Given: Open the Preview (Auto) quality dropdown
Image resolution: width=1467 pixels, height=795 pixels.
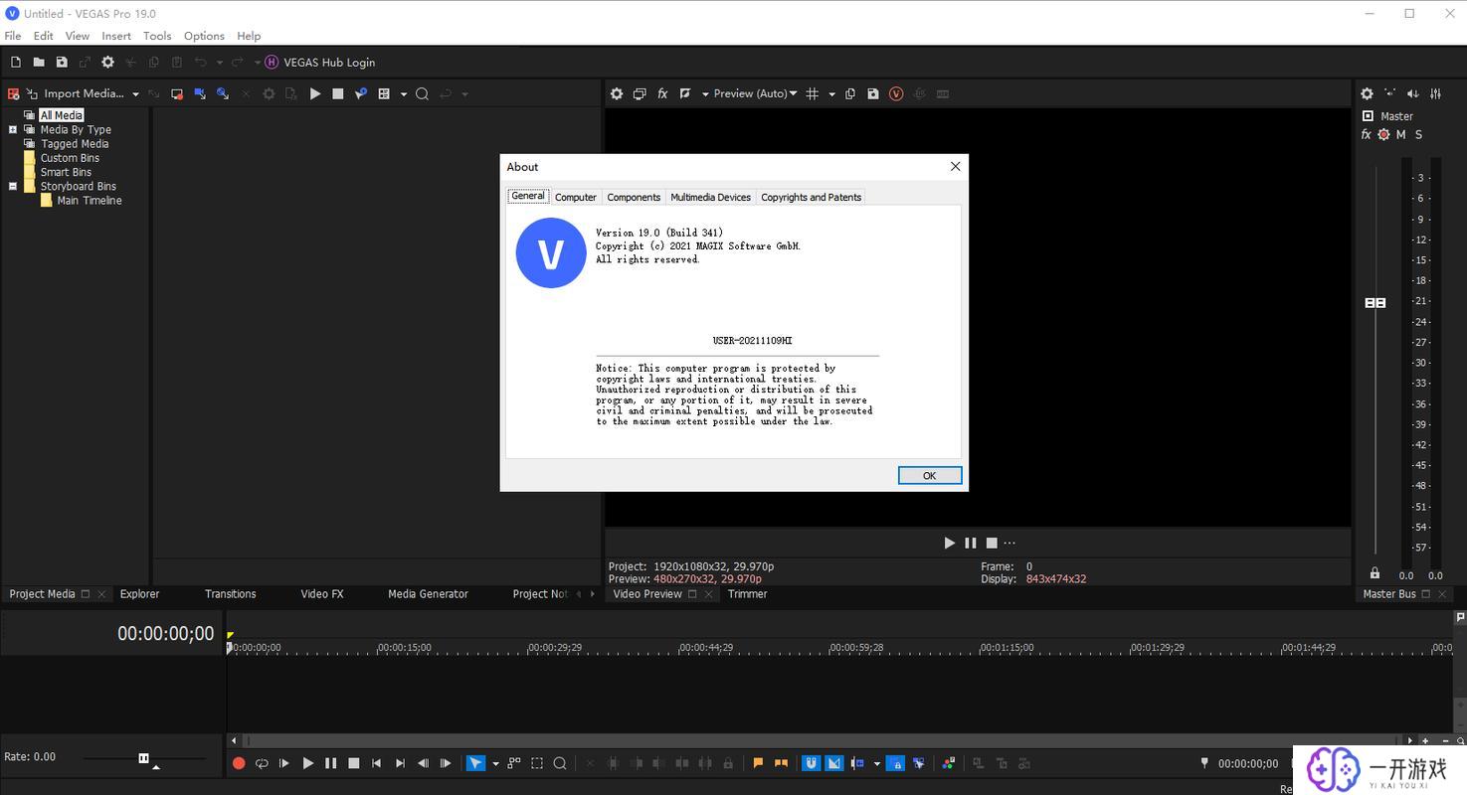Looking at the screenshot, I should coord(756,93).
